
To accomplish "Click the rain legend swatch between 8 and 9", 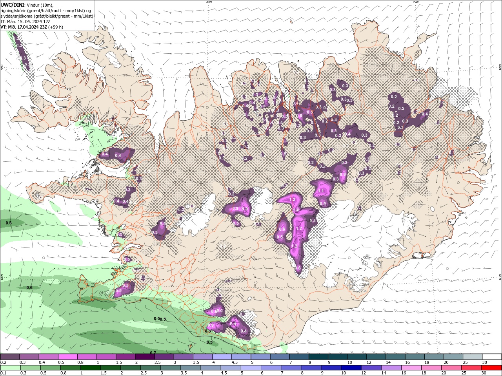I will tap(311, 368).
